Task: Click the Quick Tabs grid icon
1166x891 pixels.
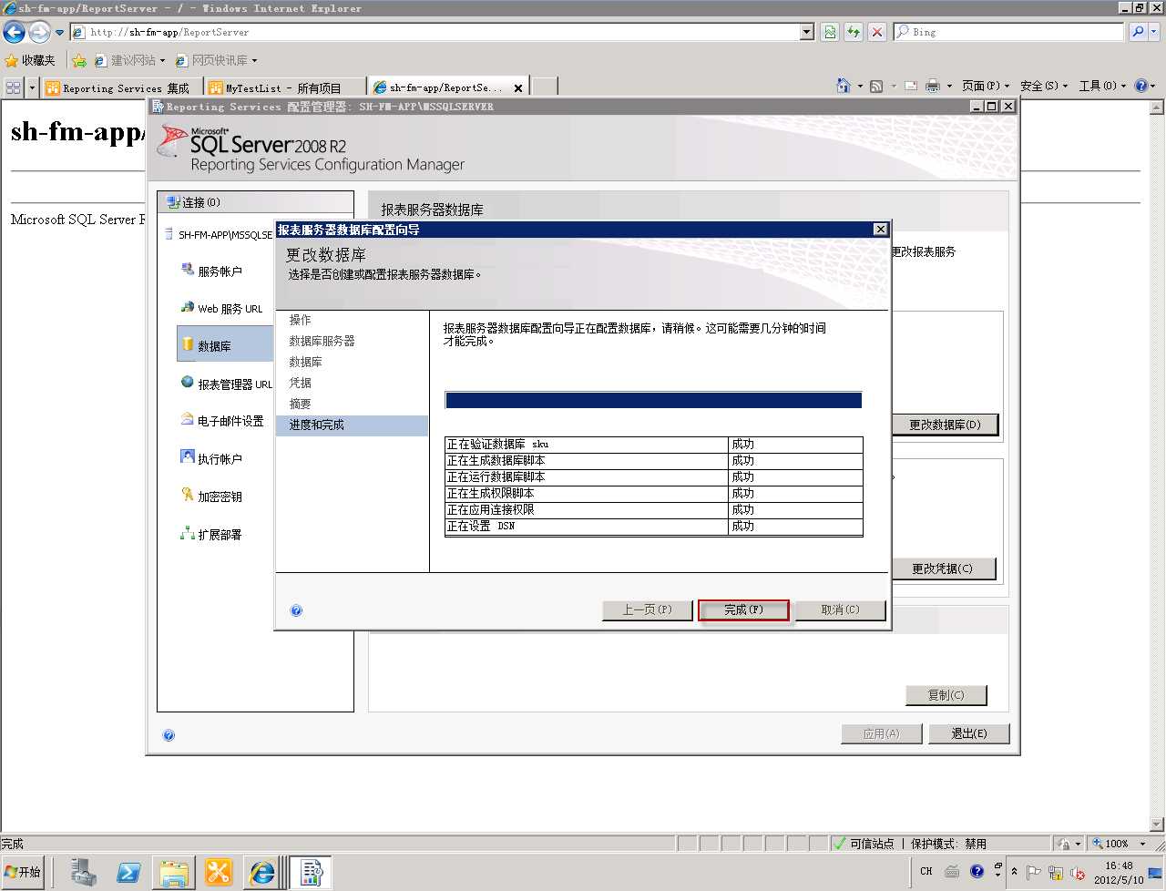Action: [13, 87]
